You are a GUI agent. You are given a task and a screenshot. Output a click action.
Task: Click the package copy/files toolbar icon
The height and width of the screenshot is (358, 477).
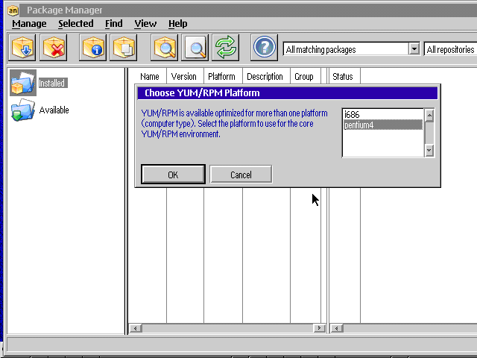pos(124,48)
